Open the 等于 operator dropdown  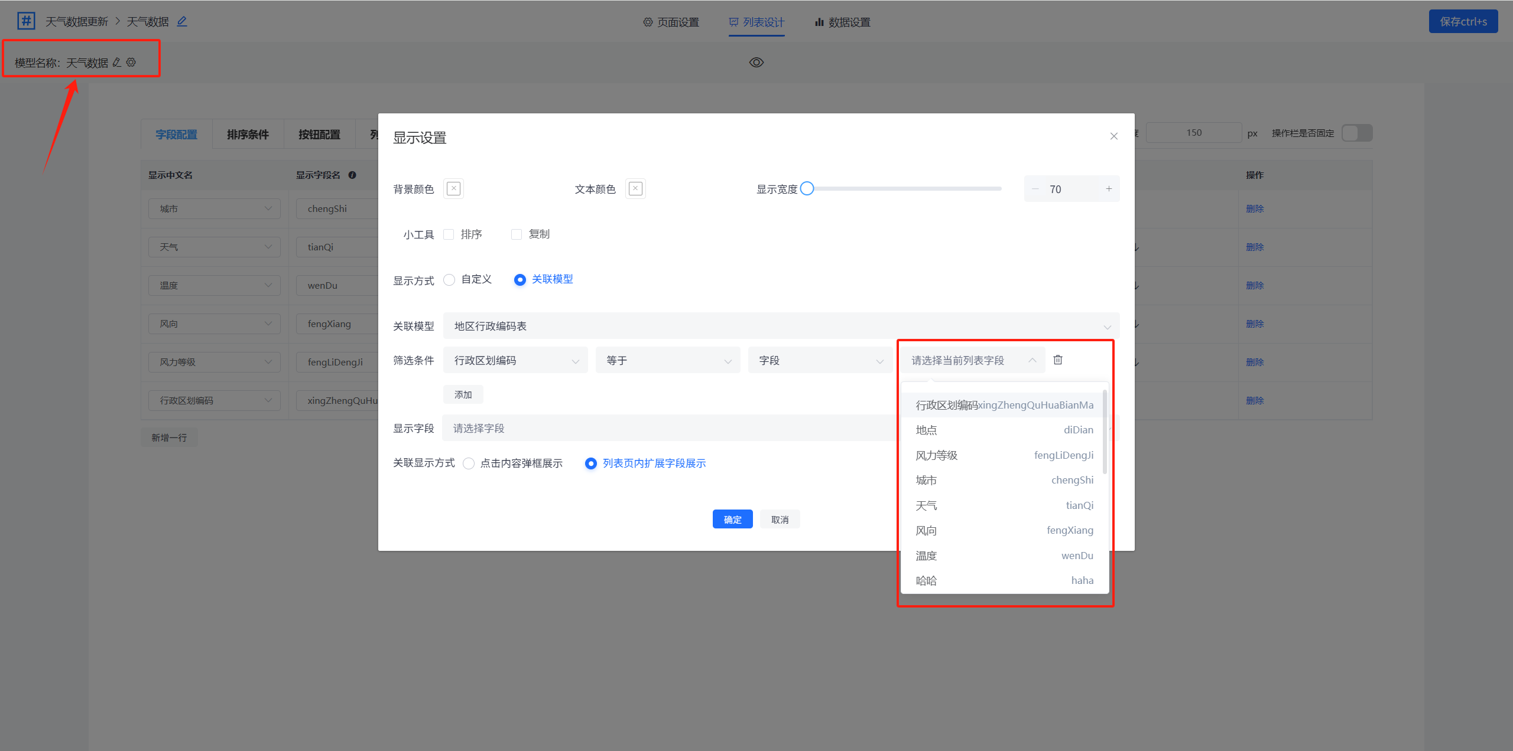(x=667, y=360)
